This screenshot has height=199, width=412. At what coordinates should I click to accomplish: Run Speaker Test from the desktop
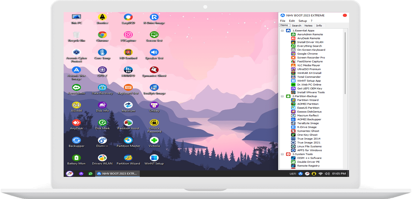tap(154, 54)
